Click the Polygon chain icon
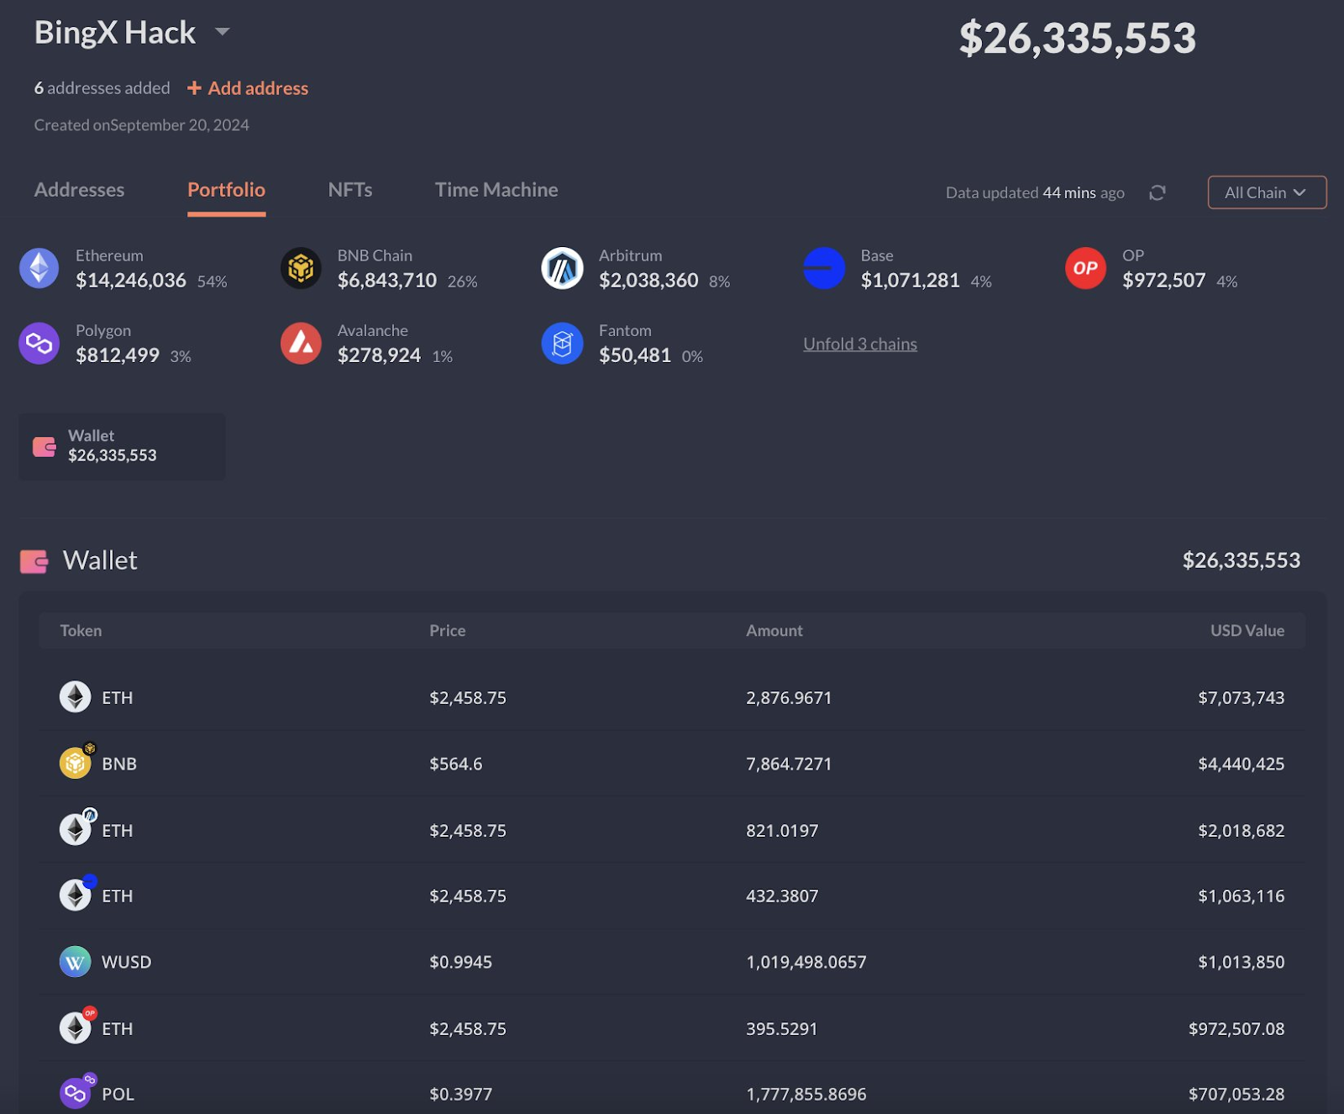Image resolution: width=1344 pixels, height=1114 pixels. point(39,343)
